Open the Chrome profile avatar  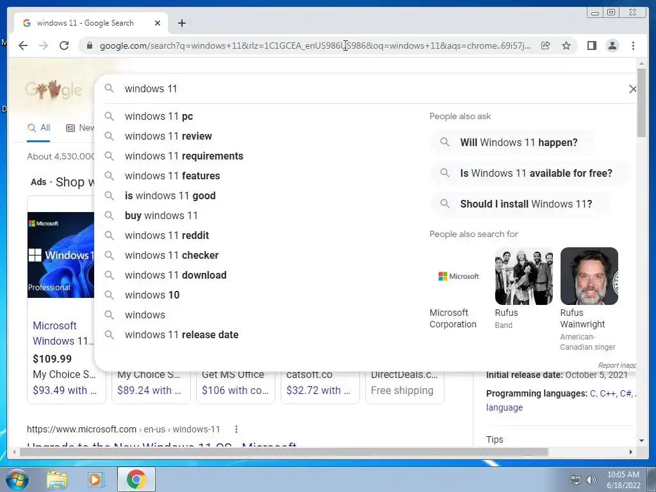612,45
